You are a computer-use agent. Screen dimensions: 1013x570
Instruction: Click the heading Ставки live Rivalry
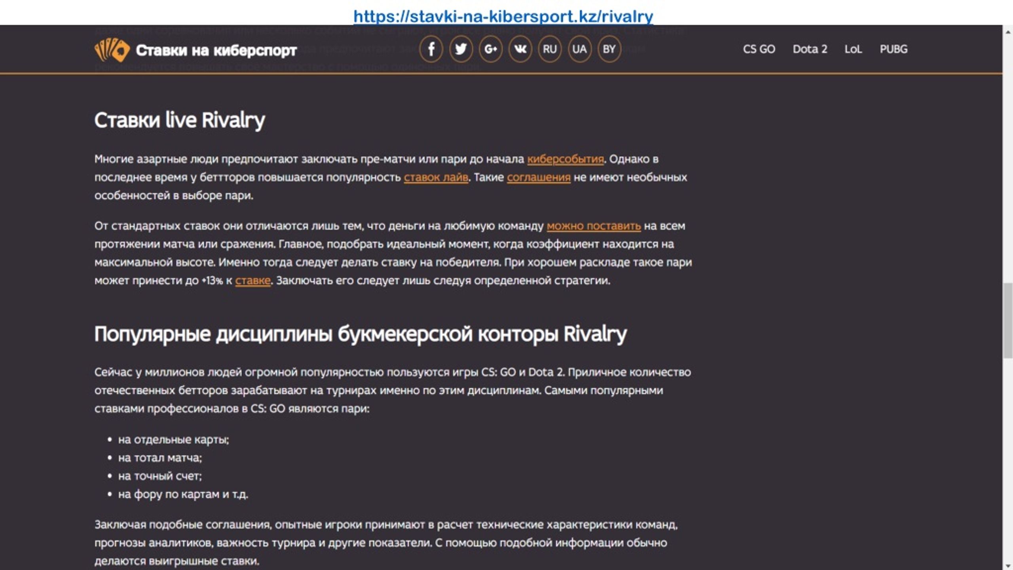click(180, 120)
